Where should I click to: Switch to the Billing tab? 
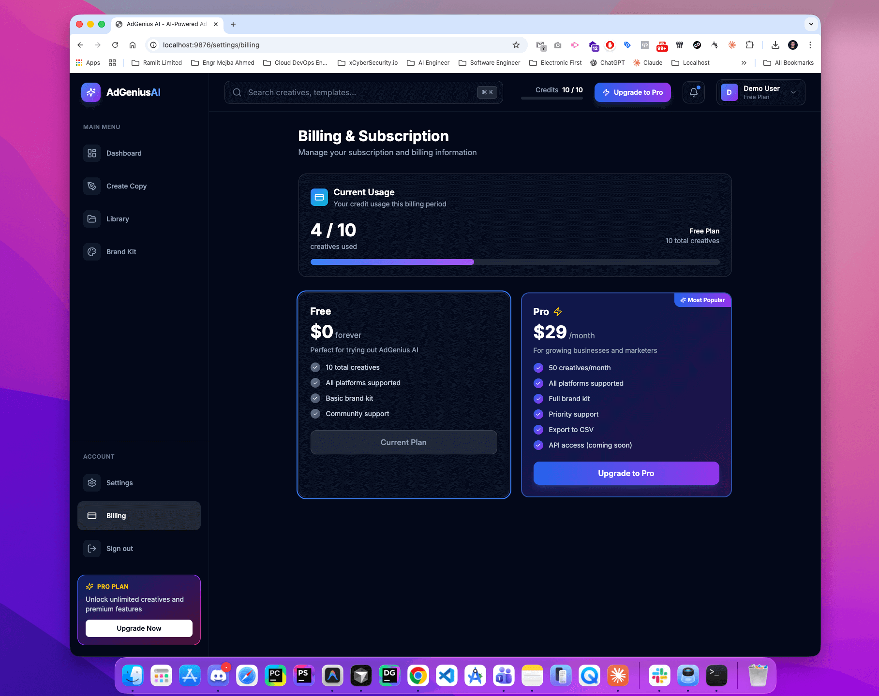point(116,515)
